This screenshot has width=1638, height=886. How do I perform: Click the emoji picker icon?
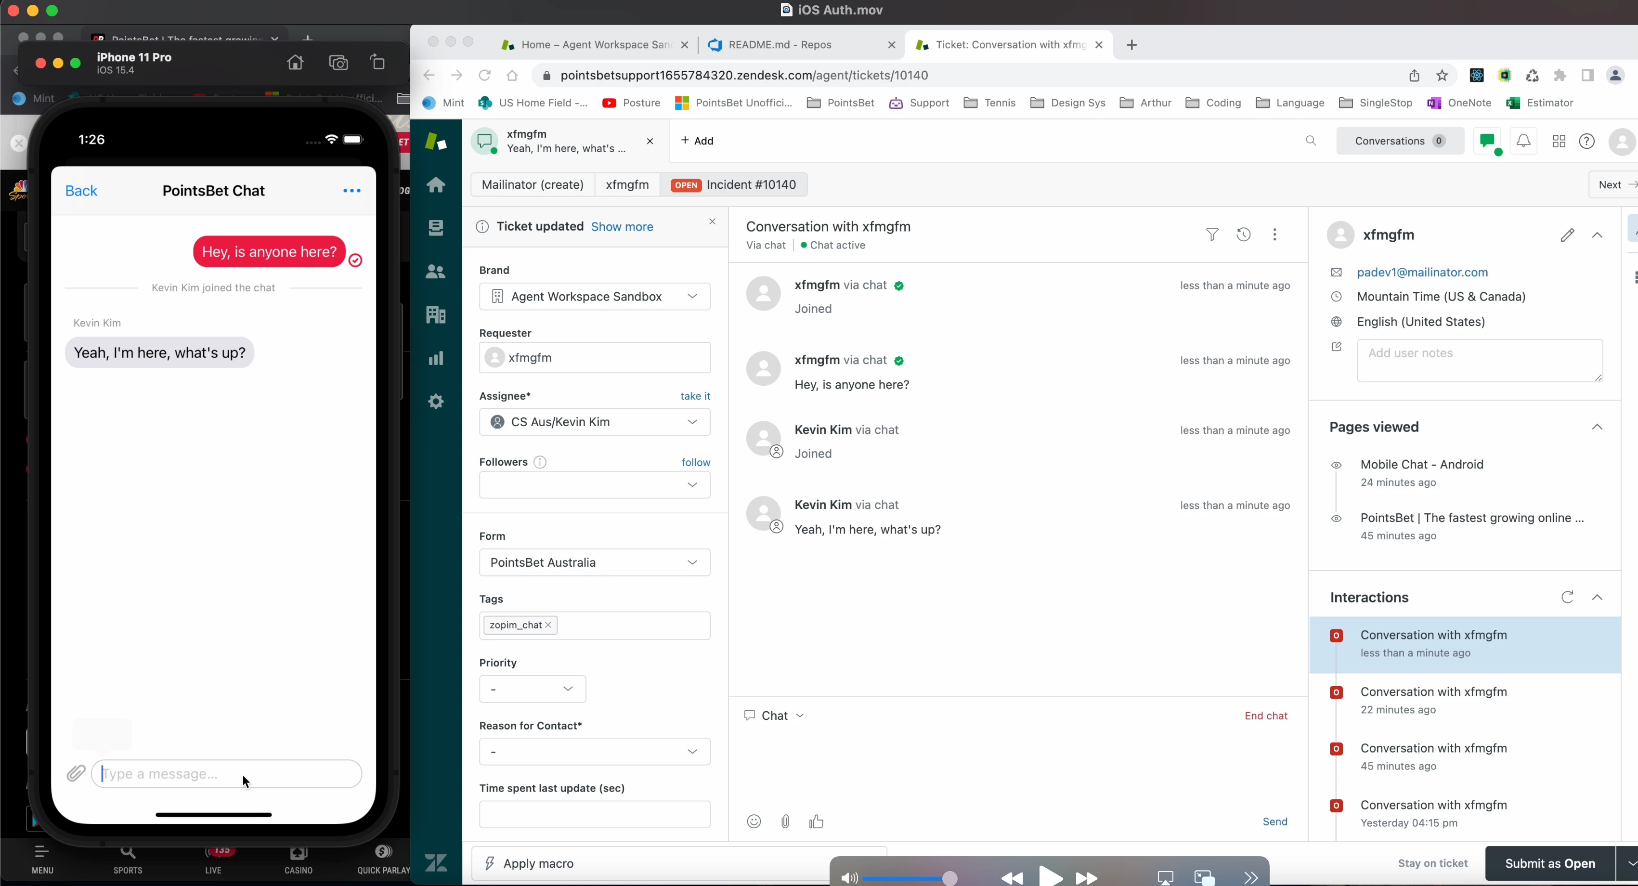point(754,821)
